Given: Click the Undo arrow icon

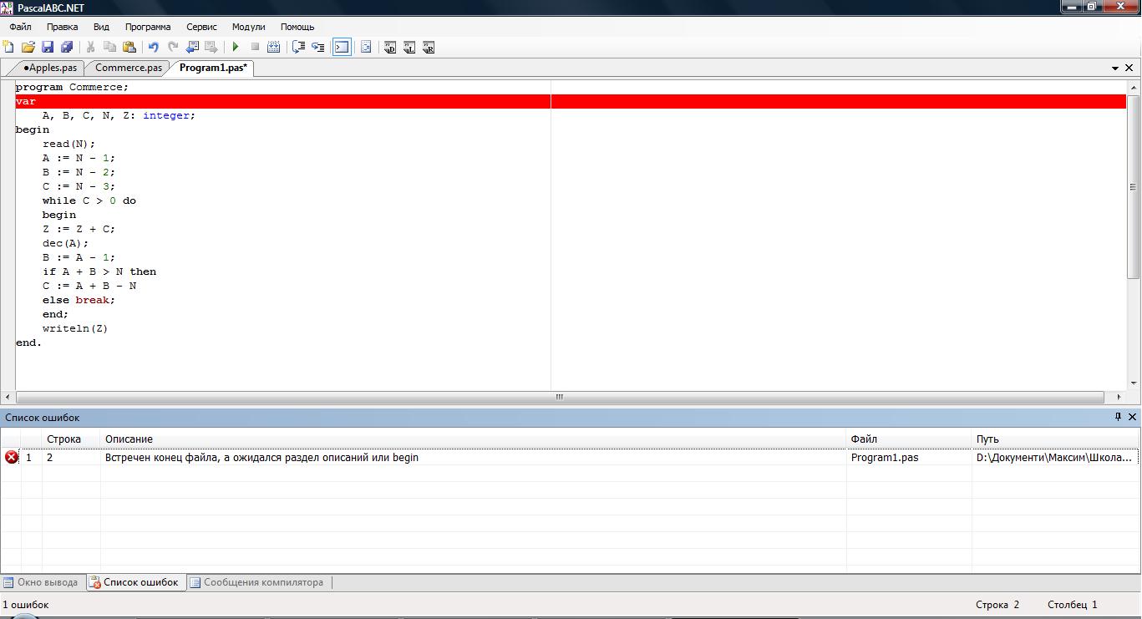Looking at the screenshot, I should coord(154,48).
